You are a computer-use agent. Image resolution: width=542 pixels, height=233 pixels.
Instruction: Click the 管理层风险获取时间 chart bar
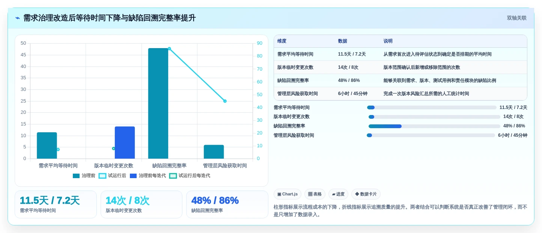214,152
